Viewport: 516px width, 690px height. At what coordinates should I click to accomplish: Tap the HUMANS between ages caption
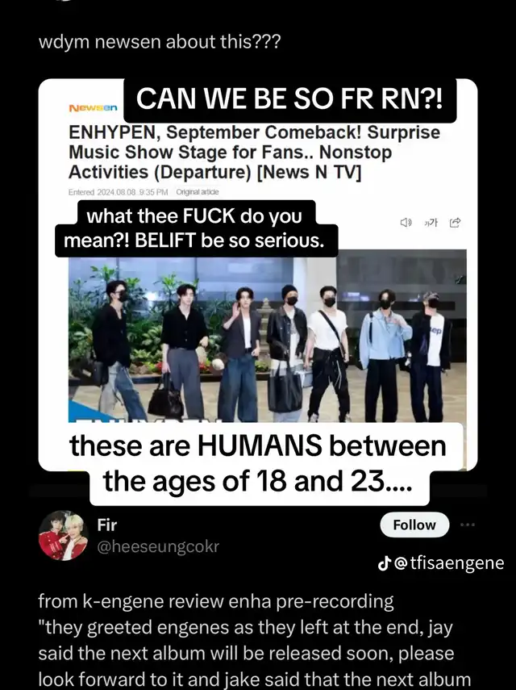pos(259,463)
